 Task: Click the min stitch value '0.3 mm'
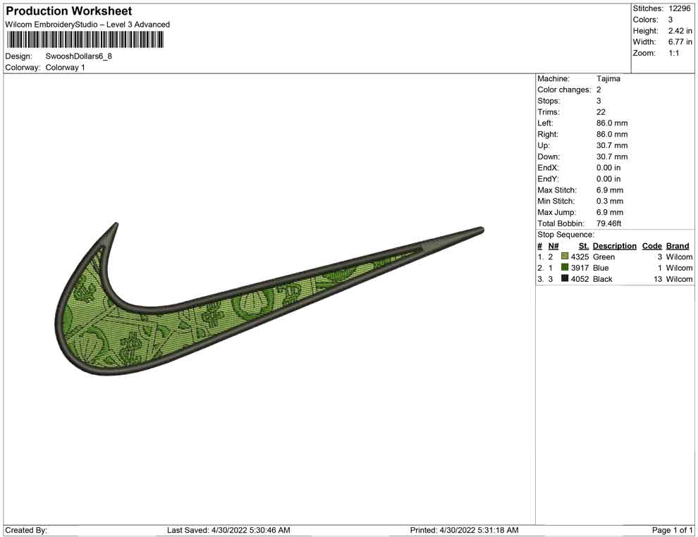[x=610, y=201]
